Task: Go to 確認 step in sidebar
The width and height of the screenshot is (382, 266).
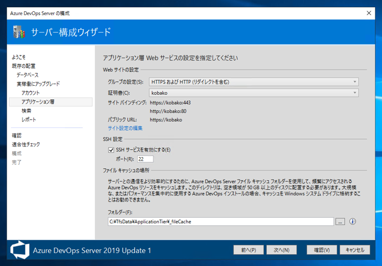Action: coord(17,136)
